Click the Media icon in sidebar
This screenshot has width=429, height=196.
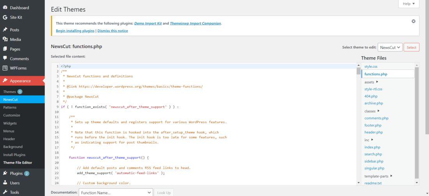click(5, 39)
